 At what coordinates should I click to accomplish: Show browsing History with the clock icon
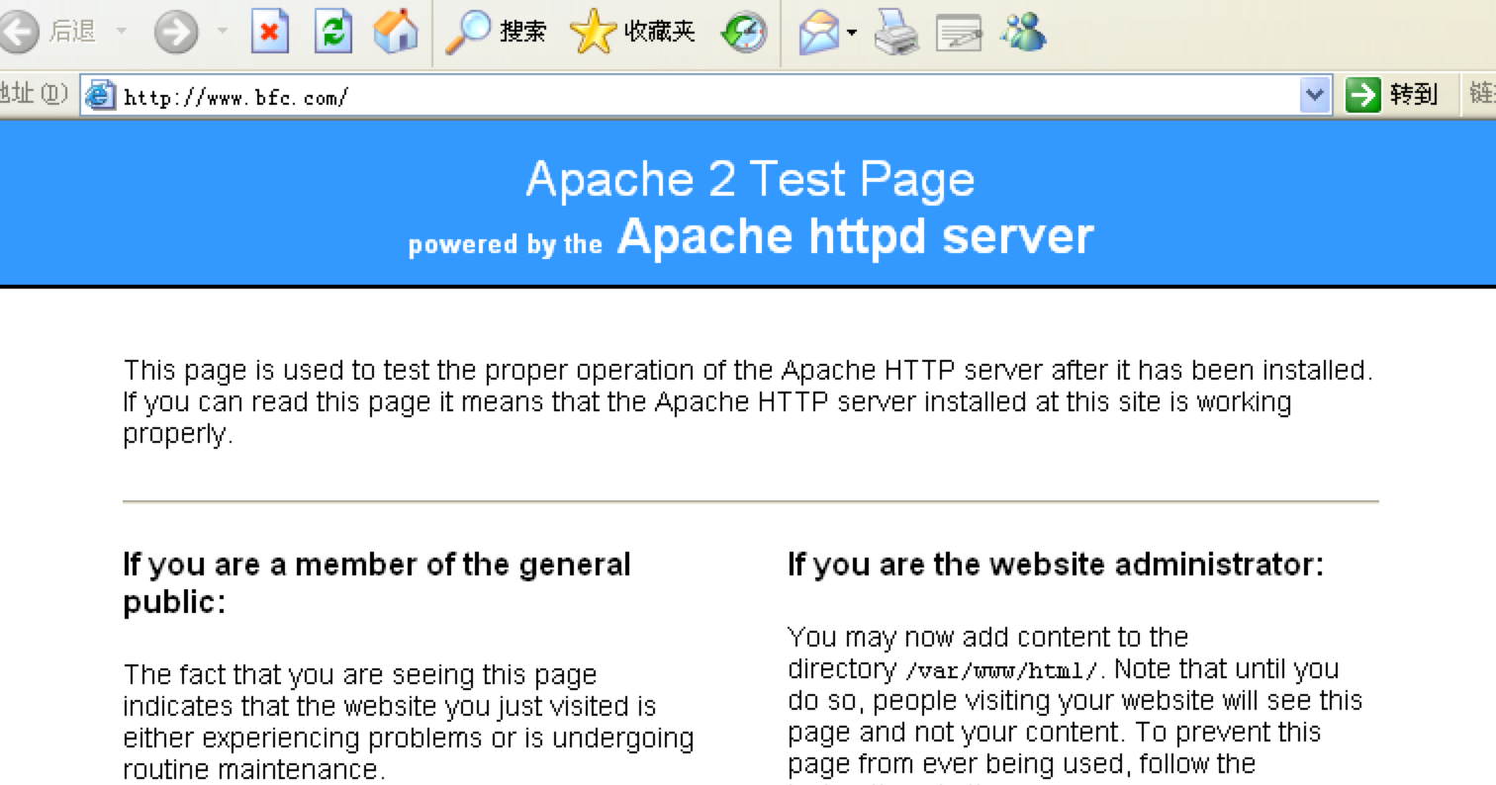click(x=743, y=33)
